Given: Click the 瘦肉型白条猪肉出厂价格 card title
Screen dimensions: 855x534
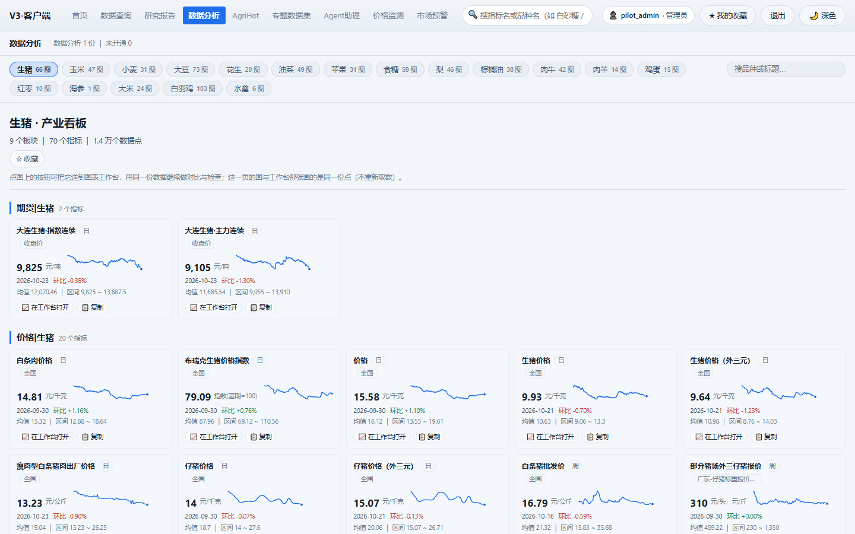Looking at the screenshot, I should pos(56,466).
